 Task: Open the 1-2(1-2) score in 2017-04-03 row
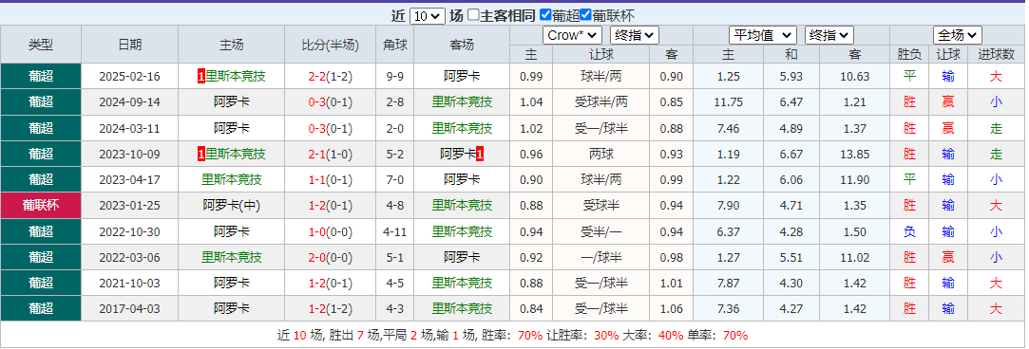tap(330, 308)
